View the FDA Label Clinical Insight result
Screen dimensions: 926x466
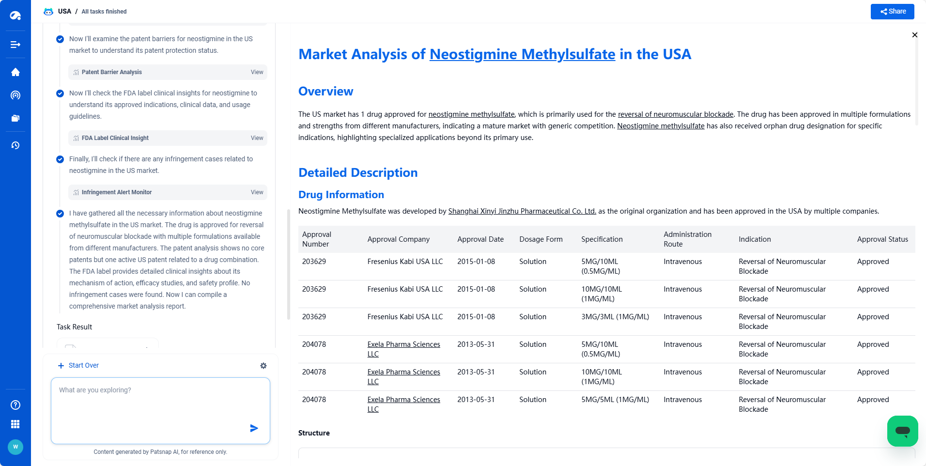(x=257, y=138)
